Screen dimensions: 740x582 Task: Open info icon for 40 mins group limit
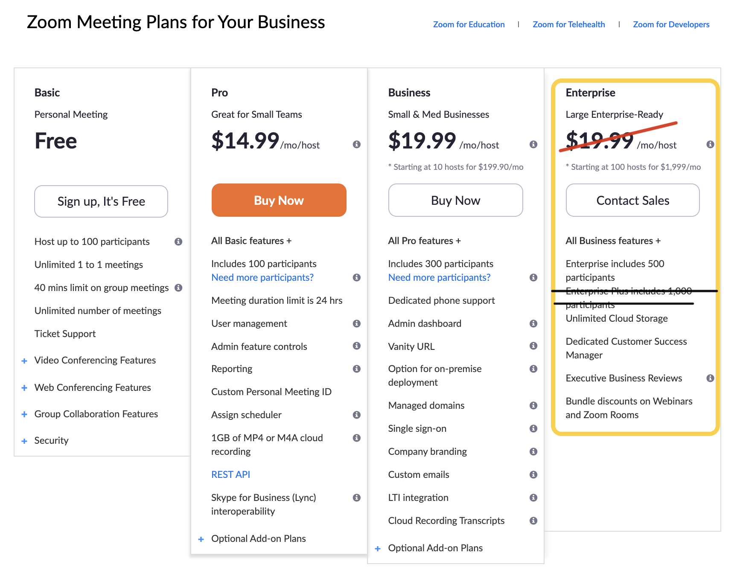pos(178,288)
